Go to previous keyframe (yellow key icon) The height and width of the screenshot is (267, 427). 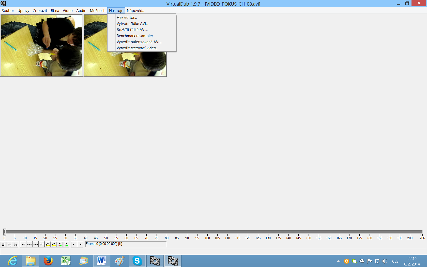tap(48, 245)
